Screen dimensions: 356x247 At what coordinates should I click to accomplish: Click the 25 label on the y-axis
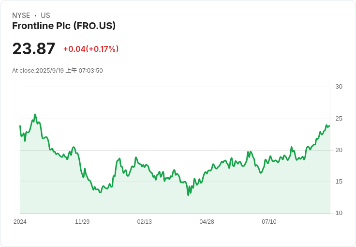(339, 119)
